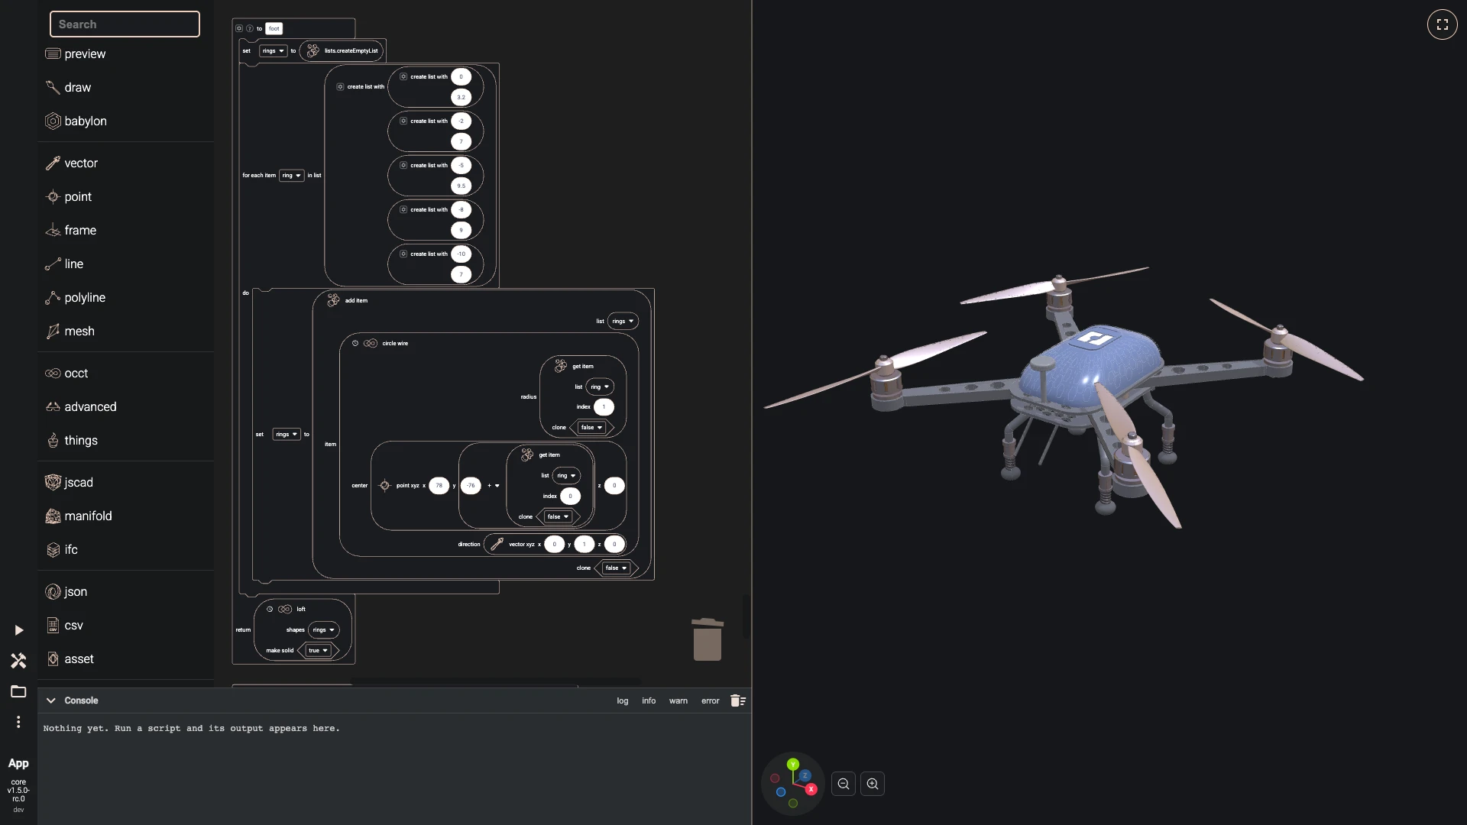Open the three-dot more options menu
Viewport: 1467px width, 825px height.
18,722
